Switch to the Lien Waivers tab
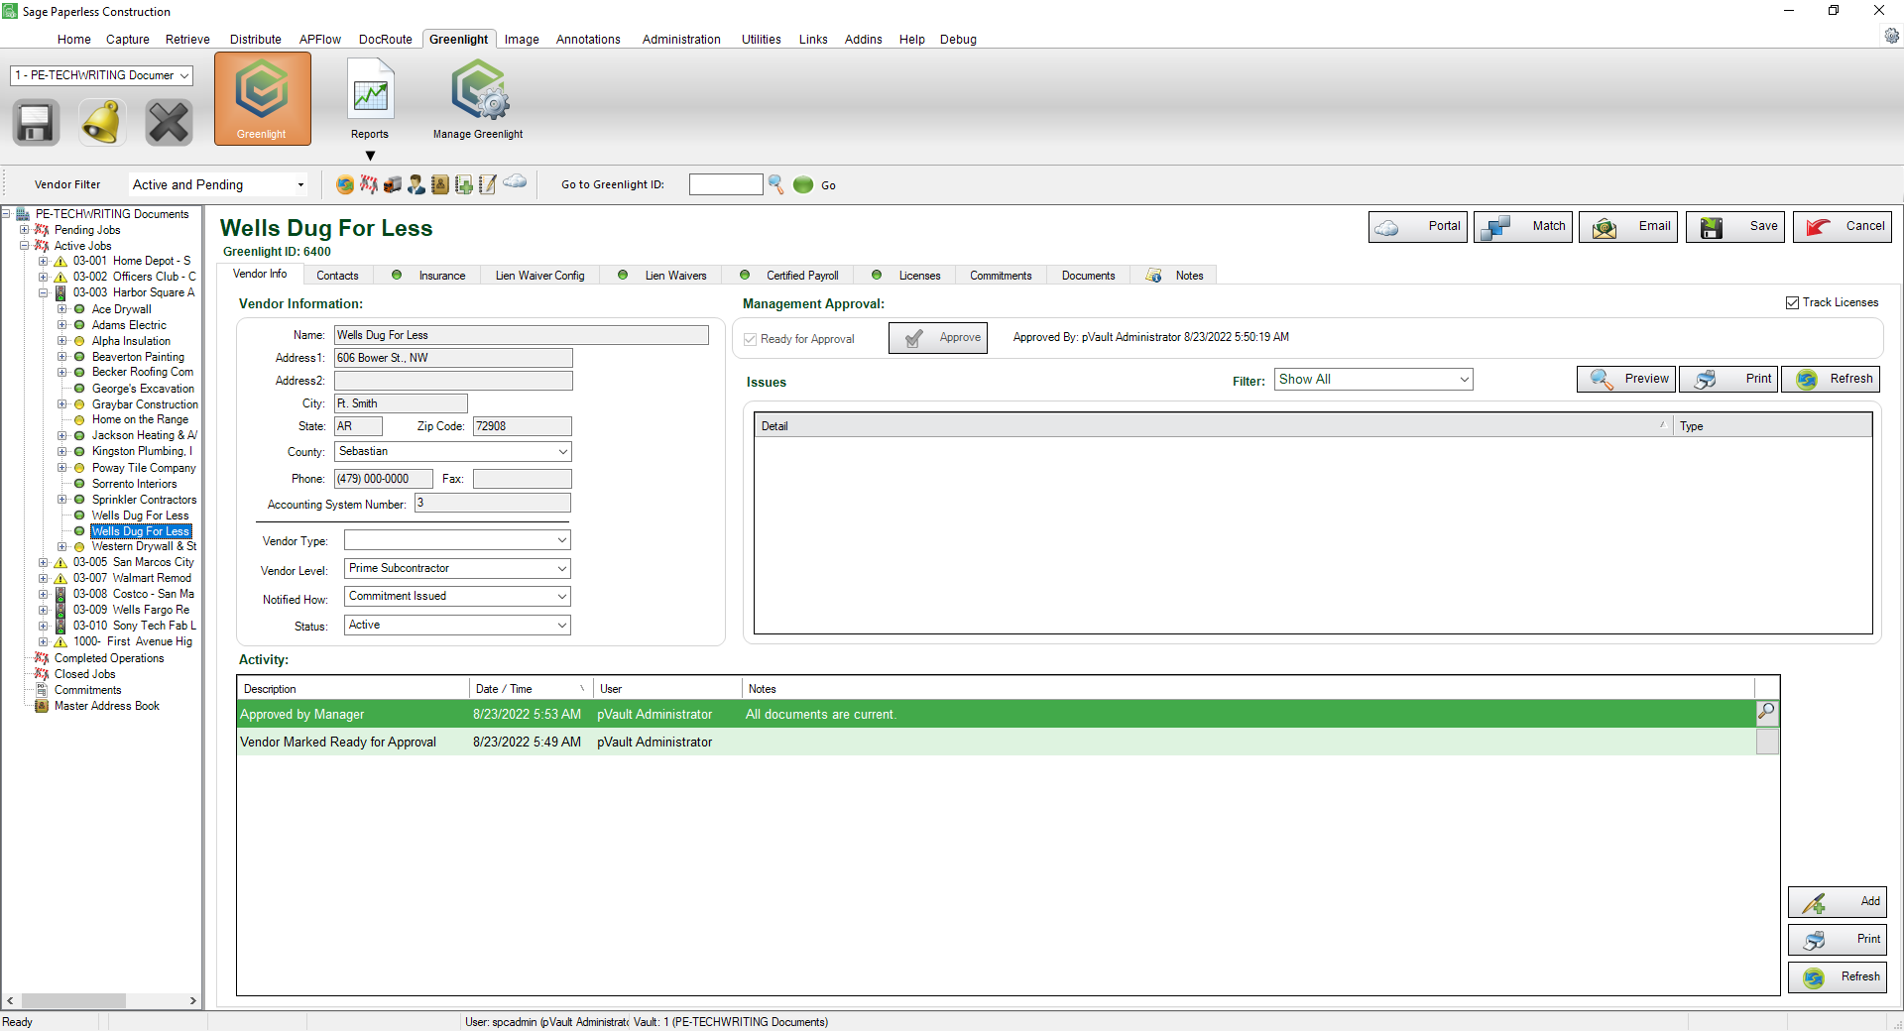The image size is (1904, 1031). (662, 276)
